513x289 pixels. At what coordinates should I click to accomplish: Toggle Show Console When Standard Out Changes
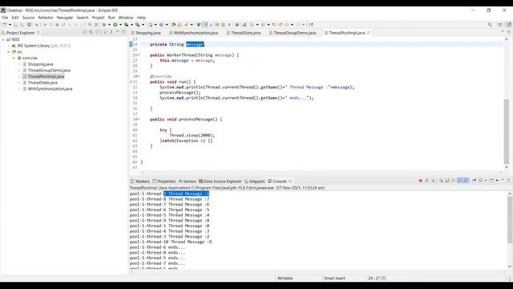[x=459, y=181]
